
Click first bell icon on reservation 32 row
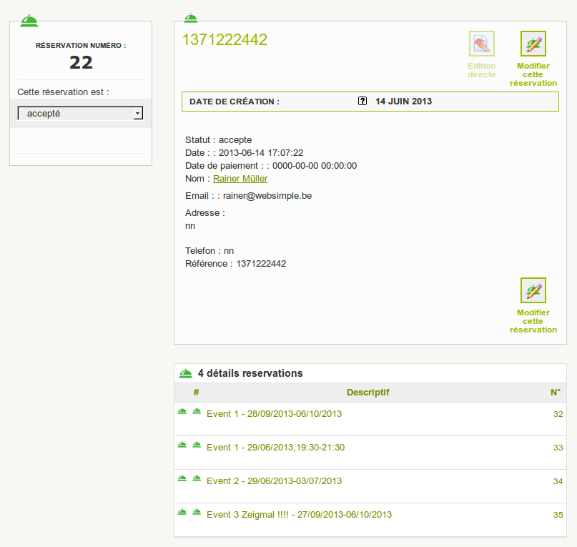(182, 411)
